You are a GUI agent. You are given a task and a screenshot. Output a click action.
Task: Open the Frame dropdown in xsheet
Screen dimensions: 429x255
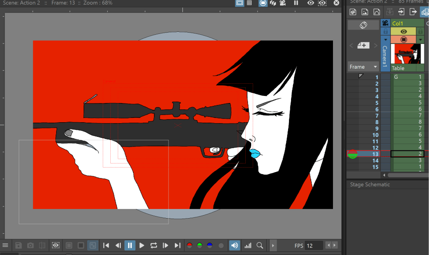(x=363, y=67)
